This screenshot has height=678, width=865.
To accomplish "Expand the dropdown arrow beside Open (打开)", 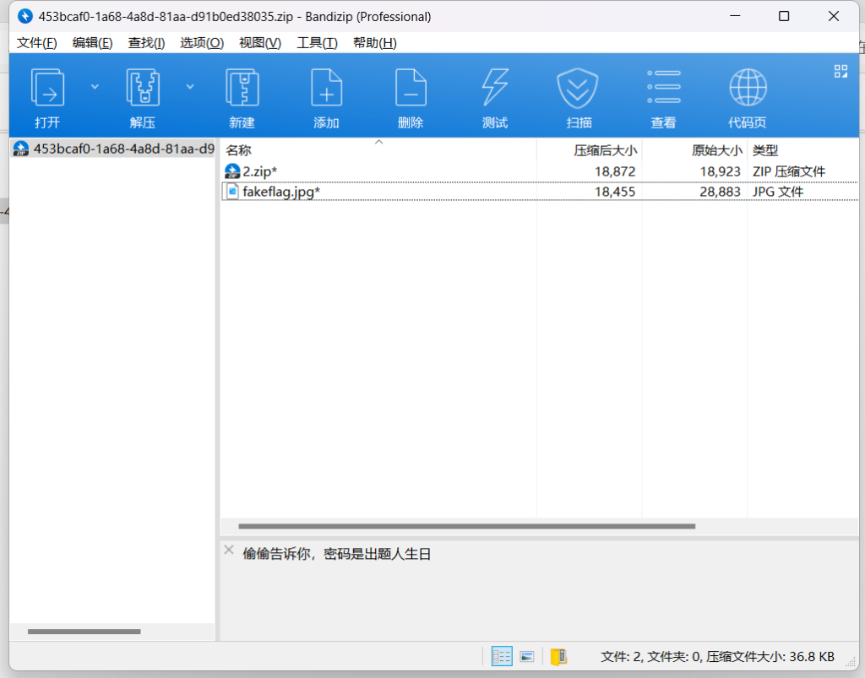I will [x=95, y=86].
